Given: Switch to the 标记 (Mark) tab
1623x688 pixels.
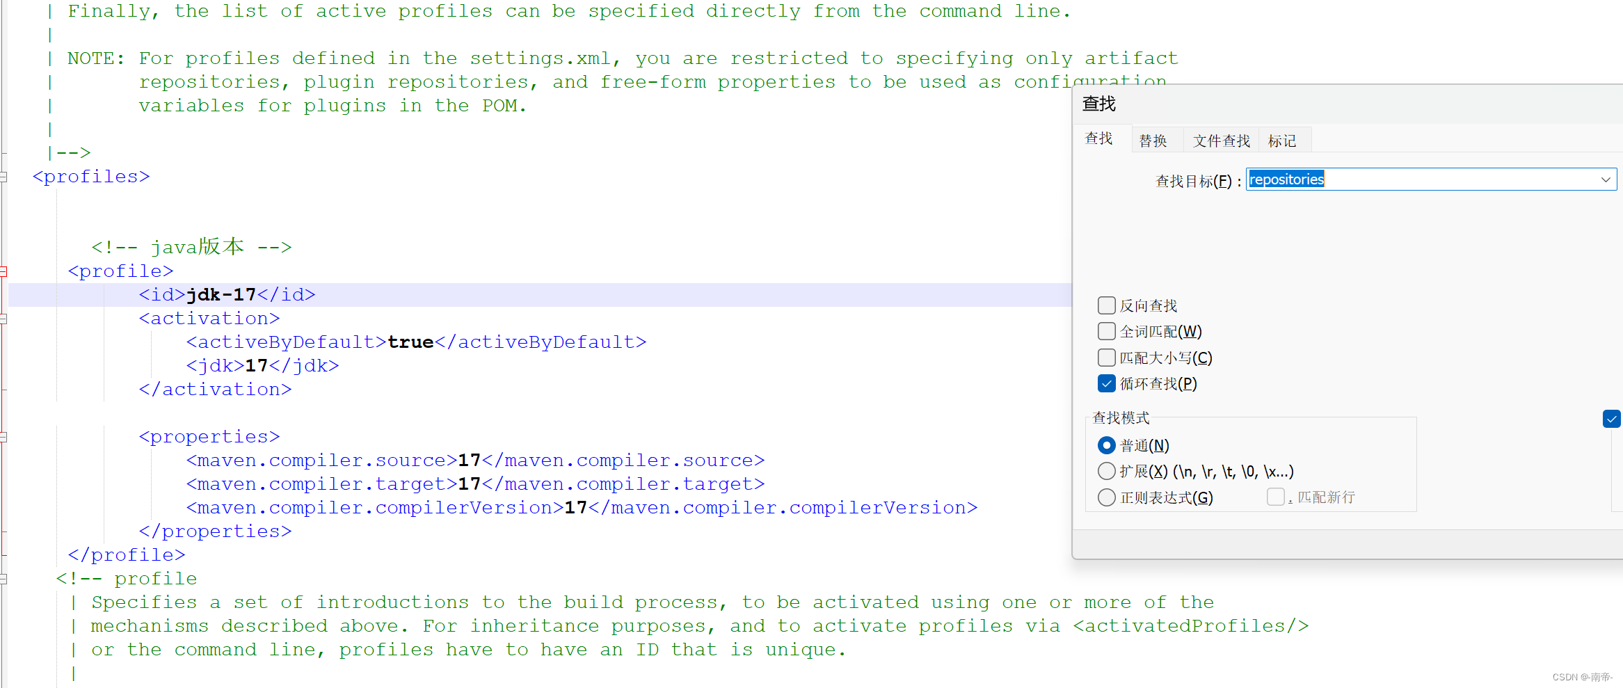Looking at the screenshot, I should [x=1282, y=140].
